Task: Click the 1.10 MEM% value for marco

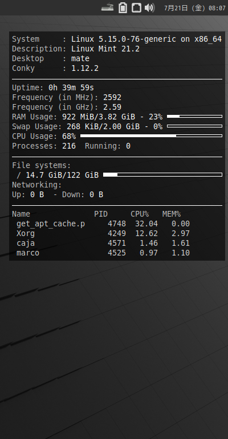Action: (x=181, y=253)
